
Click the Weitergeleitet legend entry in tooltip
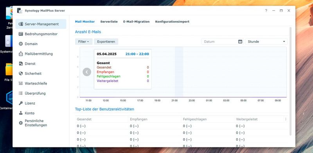pyautogui.click(x=107, y=81)
